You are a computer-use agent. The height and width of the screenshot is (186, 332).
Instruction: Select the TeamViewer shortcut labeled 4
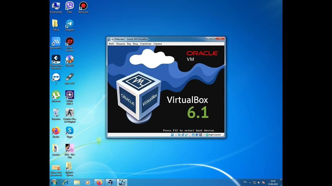[56, 79]
